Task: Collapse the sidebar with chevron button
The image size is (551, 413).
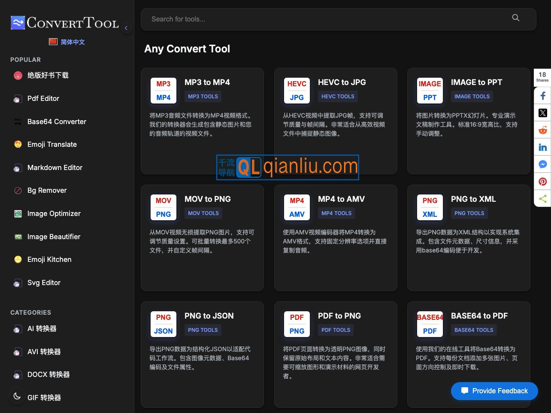Action: pos(126,28)
